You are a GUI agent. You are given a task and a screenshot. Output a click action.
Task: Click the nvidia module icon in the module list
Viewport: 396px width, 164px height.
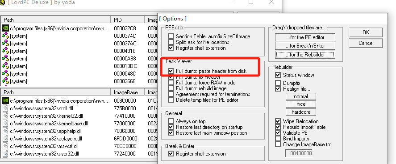(5, 101)
